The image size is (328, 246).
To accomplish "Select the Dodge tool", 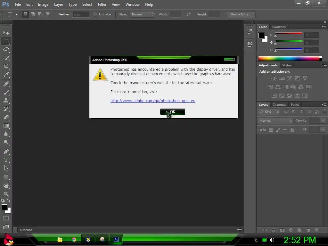I will pyautogui.click(x=6, y=143).
